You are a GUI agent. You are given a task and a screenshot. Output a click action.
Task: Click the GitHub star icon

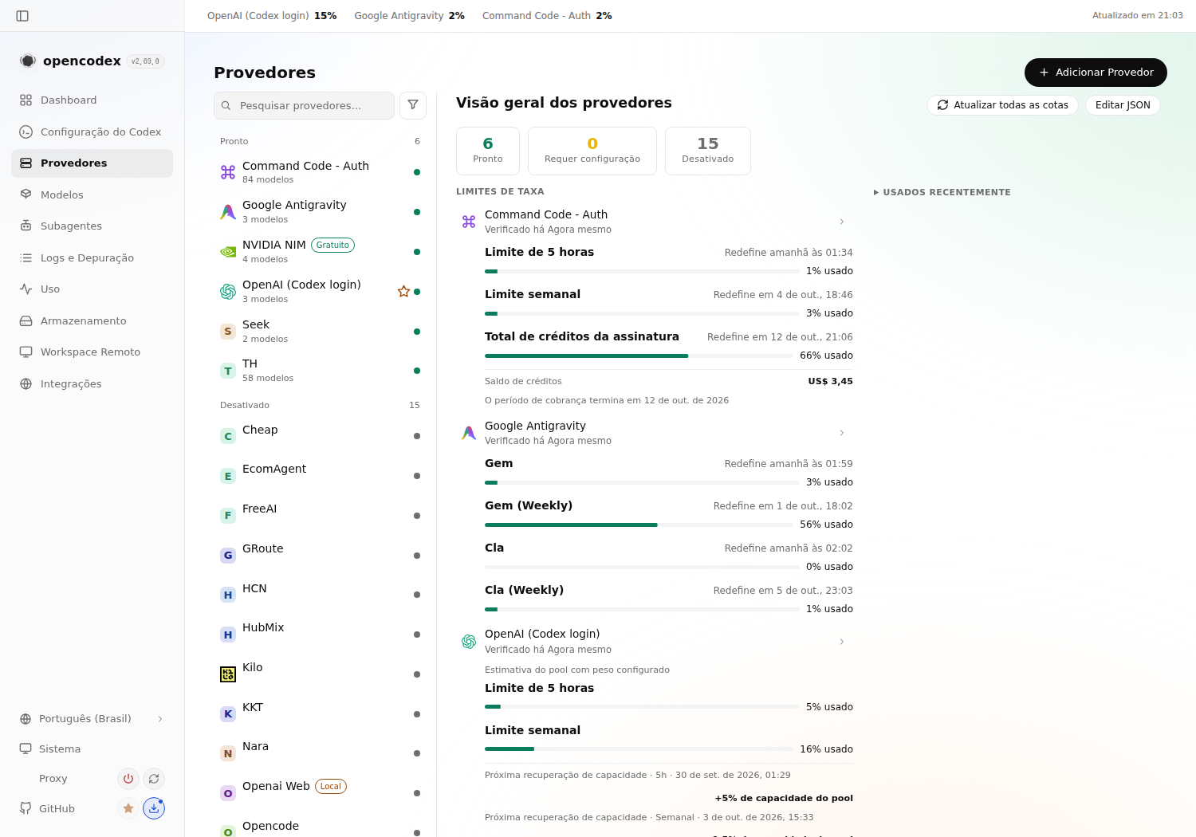click(x=128, y=808)
